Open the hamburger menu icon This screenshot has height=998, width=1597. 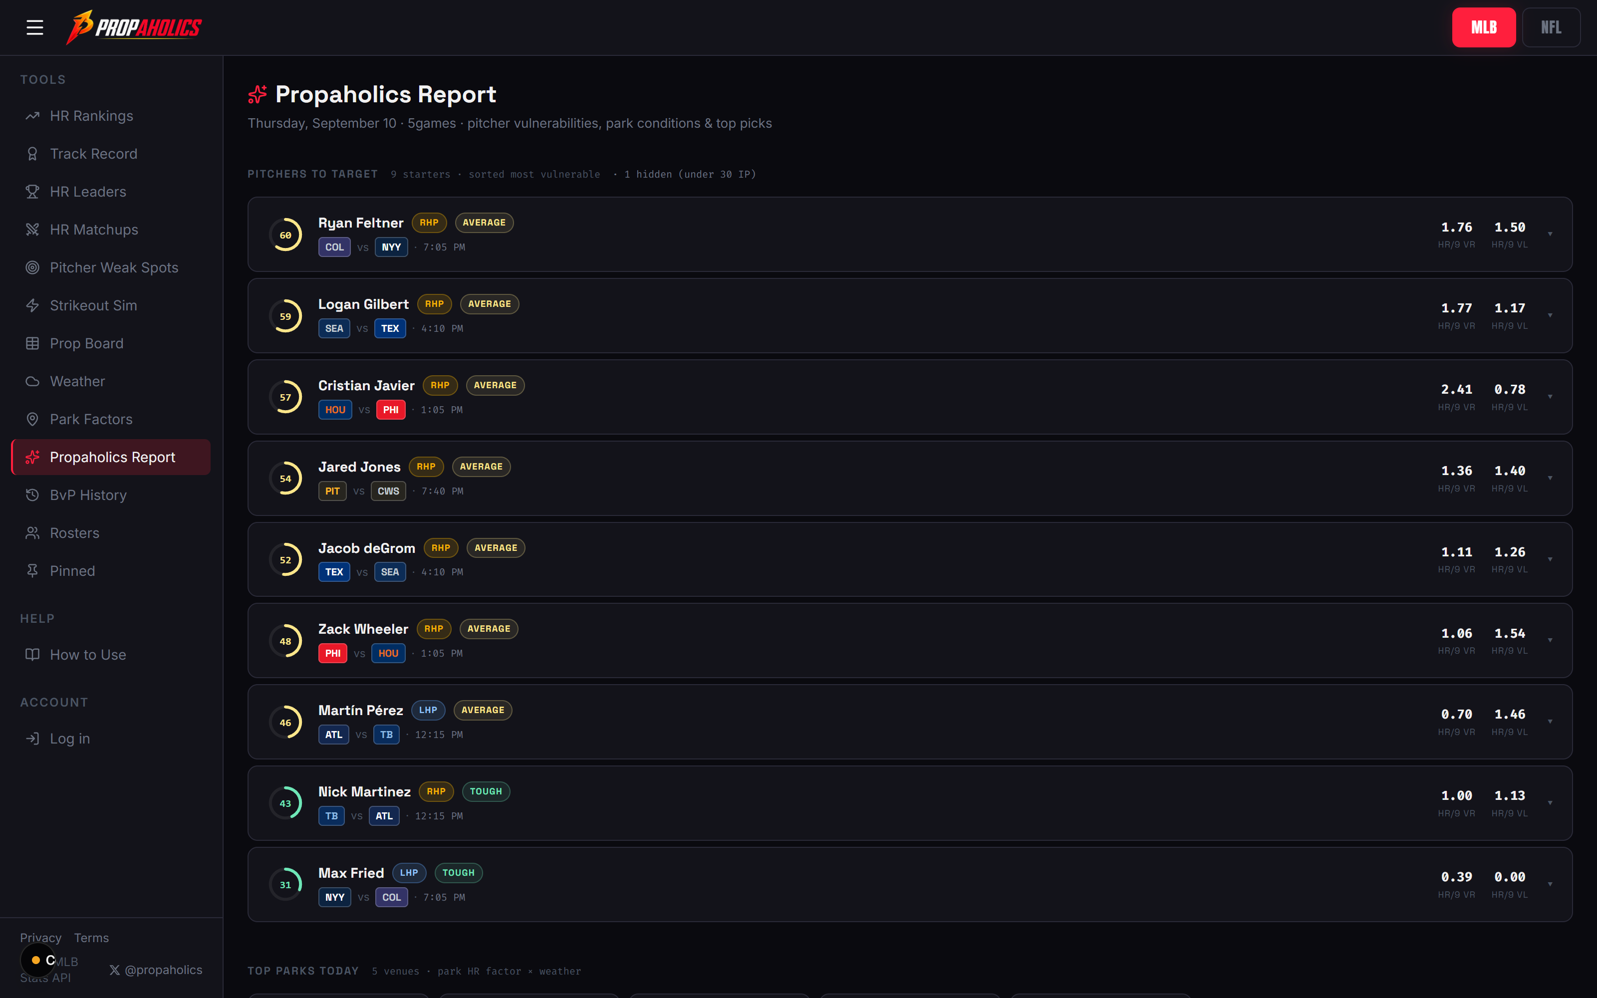35,28
